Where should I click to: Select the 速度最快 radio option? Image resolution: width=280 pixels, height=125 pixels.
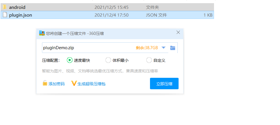tap(69, 60)
